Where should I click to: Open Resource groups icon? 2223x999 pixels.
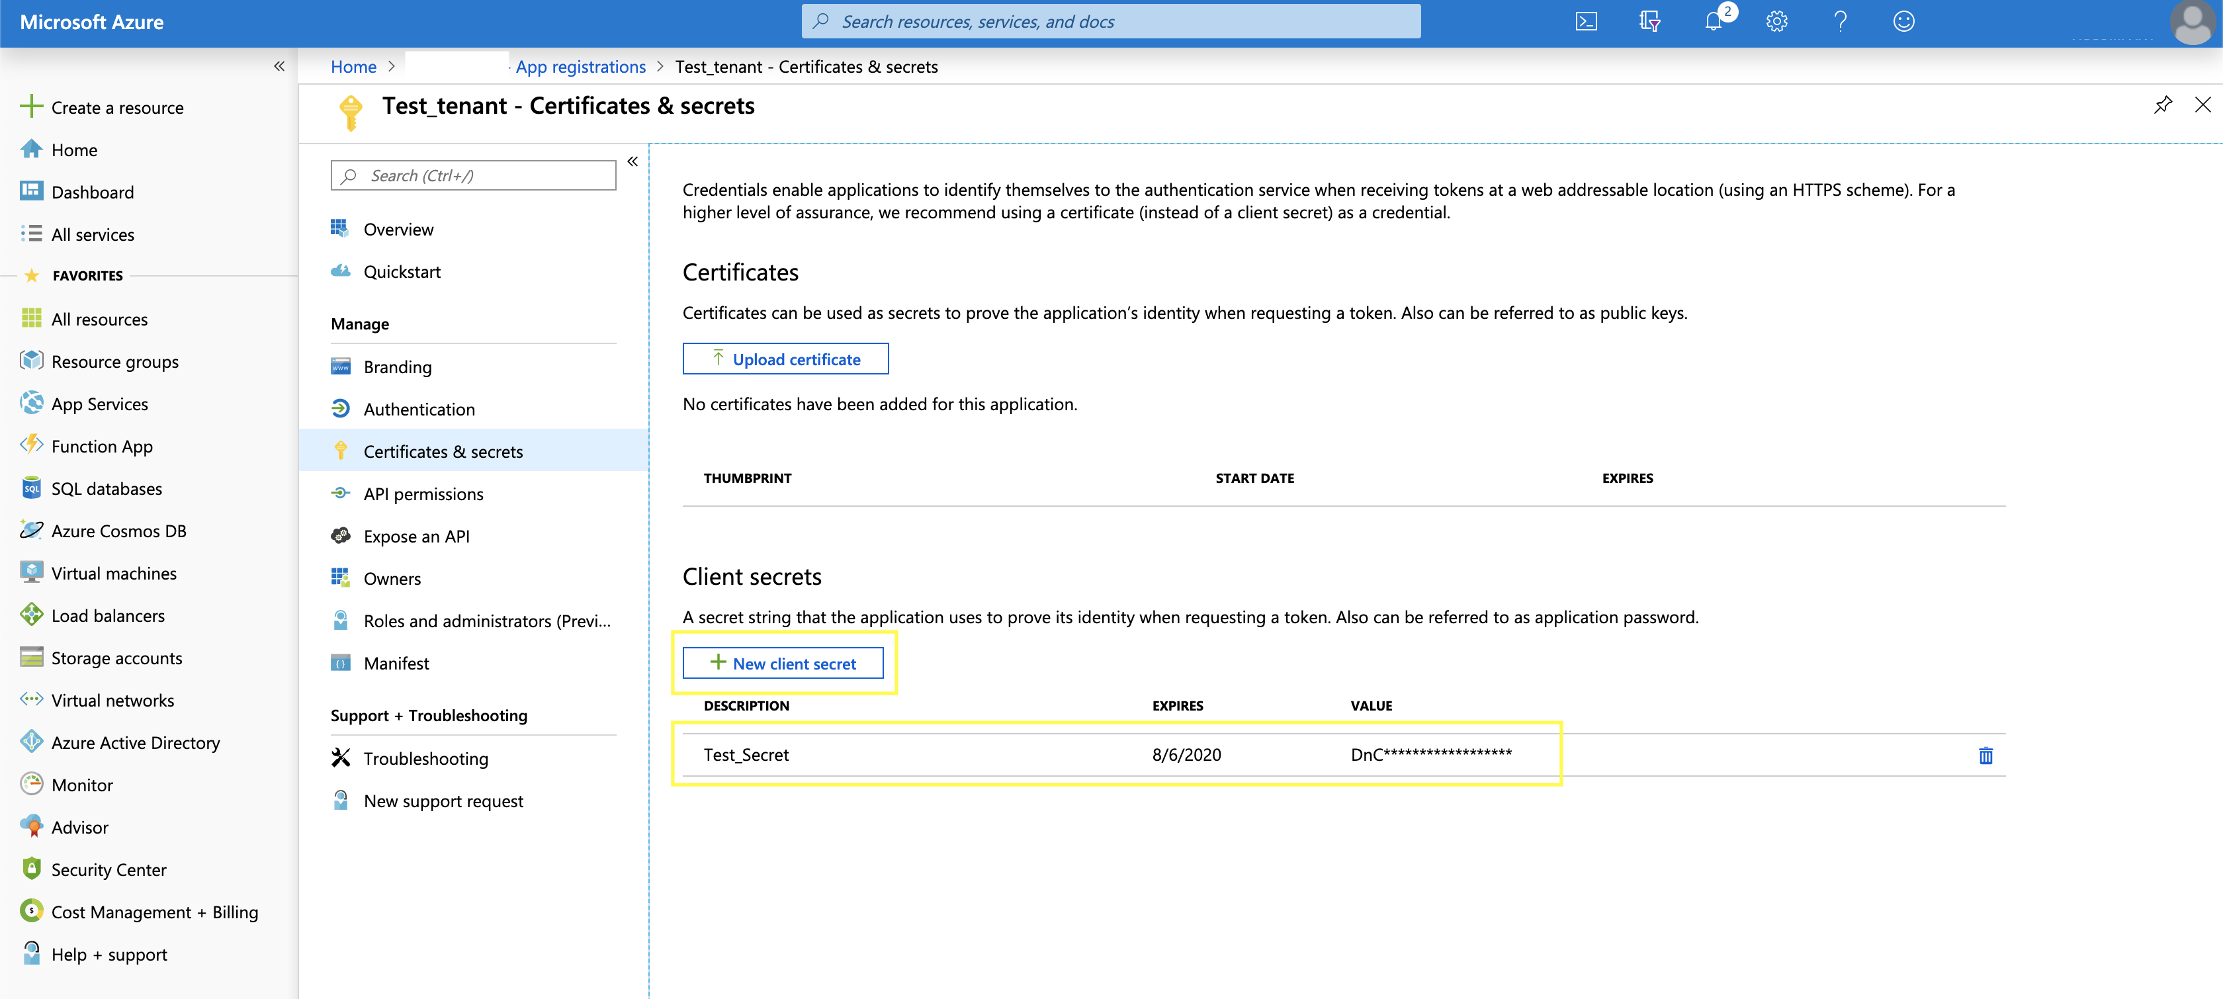tap(31, 361)
